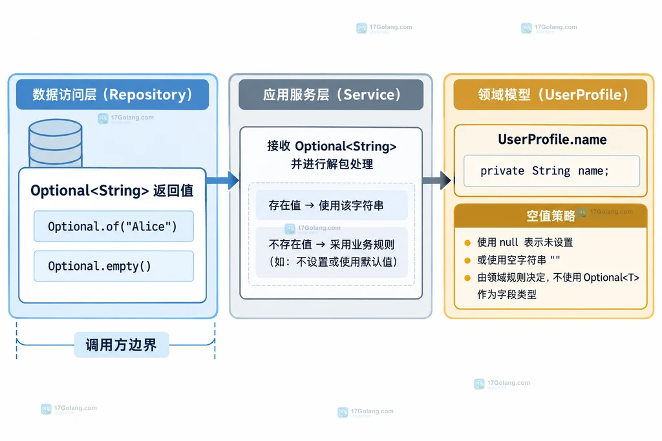Click the Optional<String> 返回值 title
The image size is (662, 441).
[x=112, y=190]
